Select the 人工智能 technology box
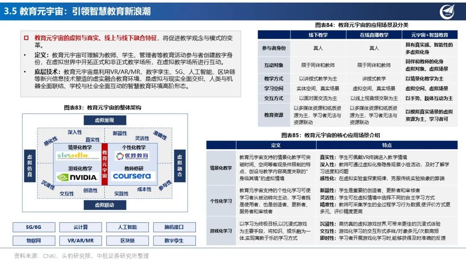This screenshot has height=262, width=466. click(x=127, y=227)
